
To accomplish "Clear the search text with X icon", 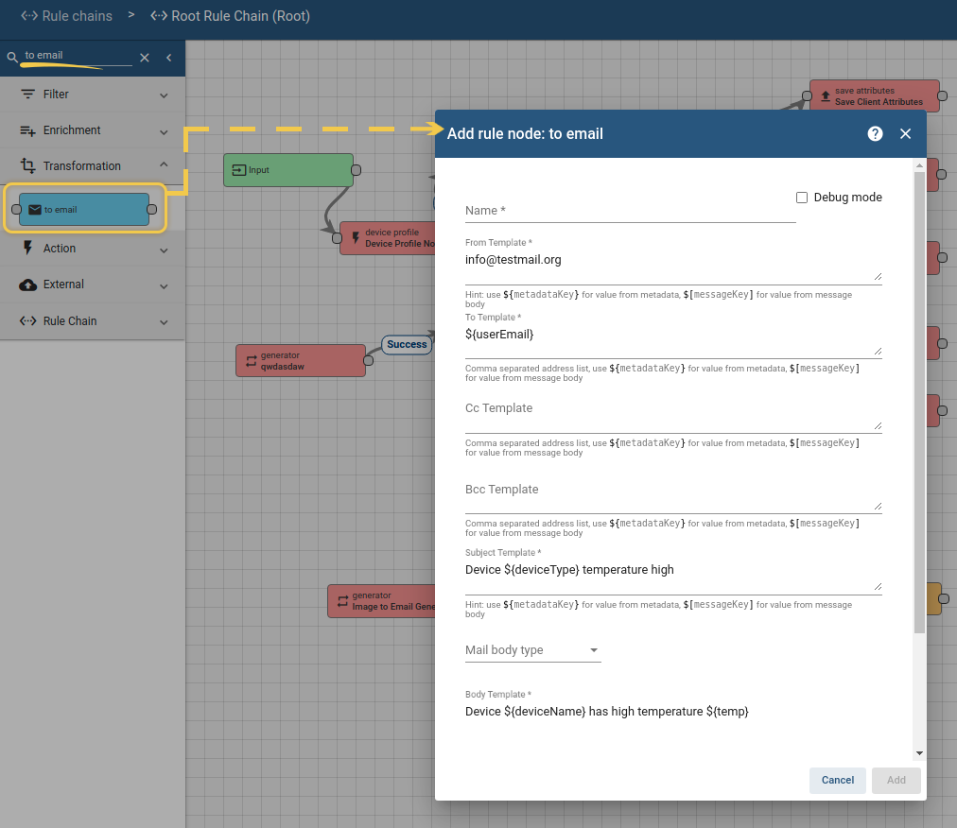I will (145, 58).
